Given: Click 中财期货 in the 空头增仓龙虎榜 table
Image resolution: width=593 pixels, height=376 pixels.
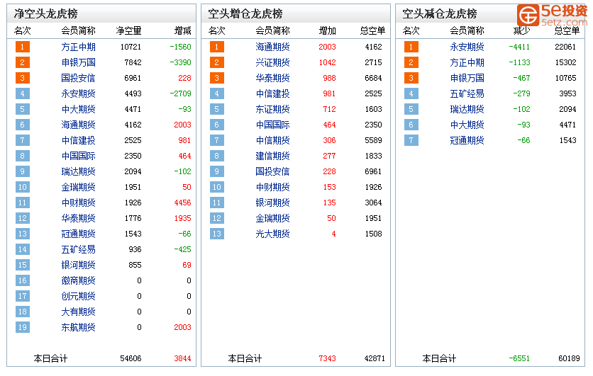Looking at the screenshot, I should [272, 187].
